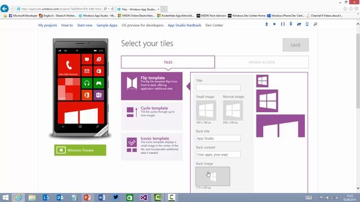Select the Cycle template option

pos(152,116)
